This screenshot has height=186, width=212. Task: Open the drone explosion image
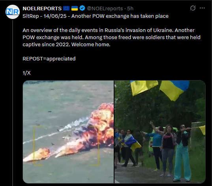click(x=68, y=132)
